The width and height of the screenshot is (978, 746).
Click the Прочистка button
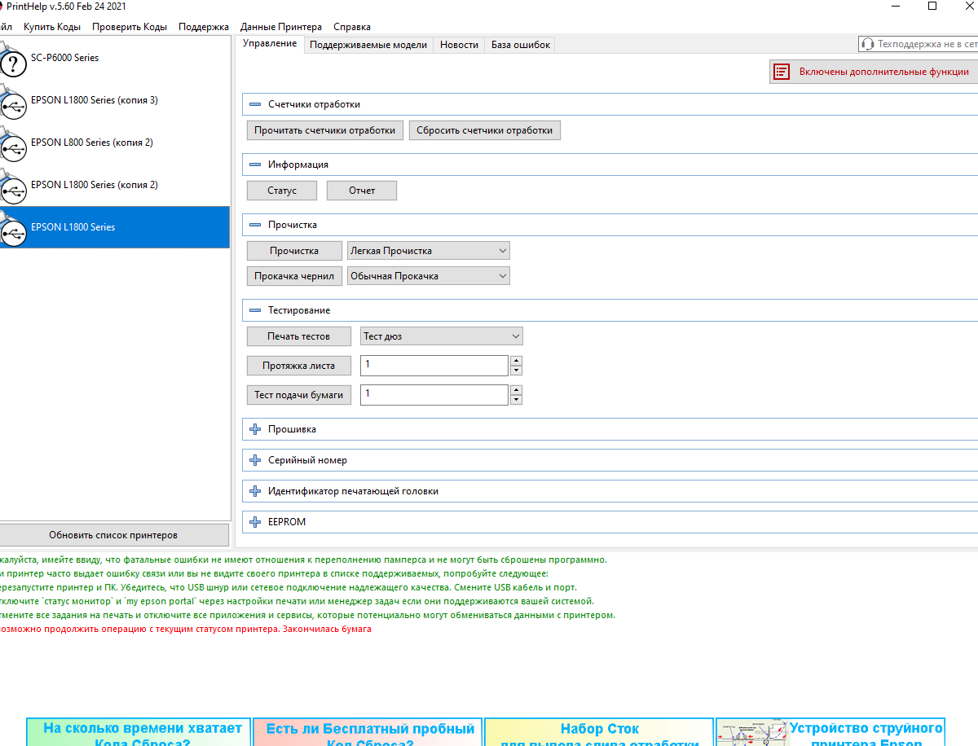[x=294, y=251]
